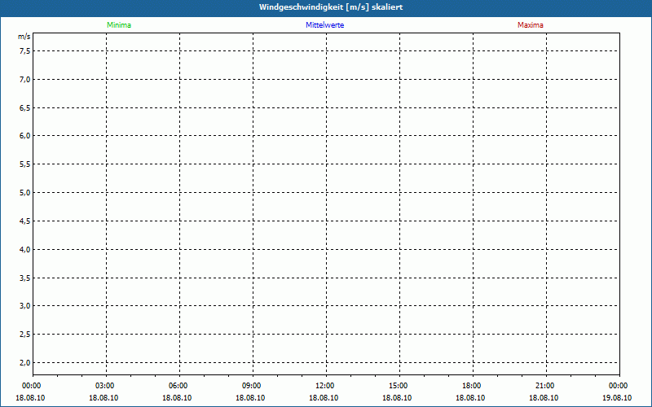Click the 'm/s' unit label on y-axis
Viewport: 652px width, 407px height.
(24, 37)
